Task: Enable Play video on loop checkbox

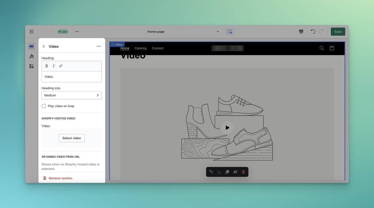Action: (44, 106)
